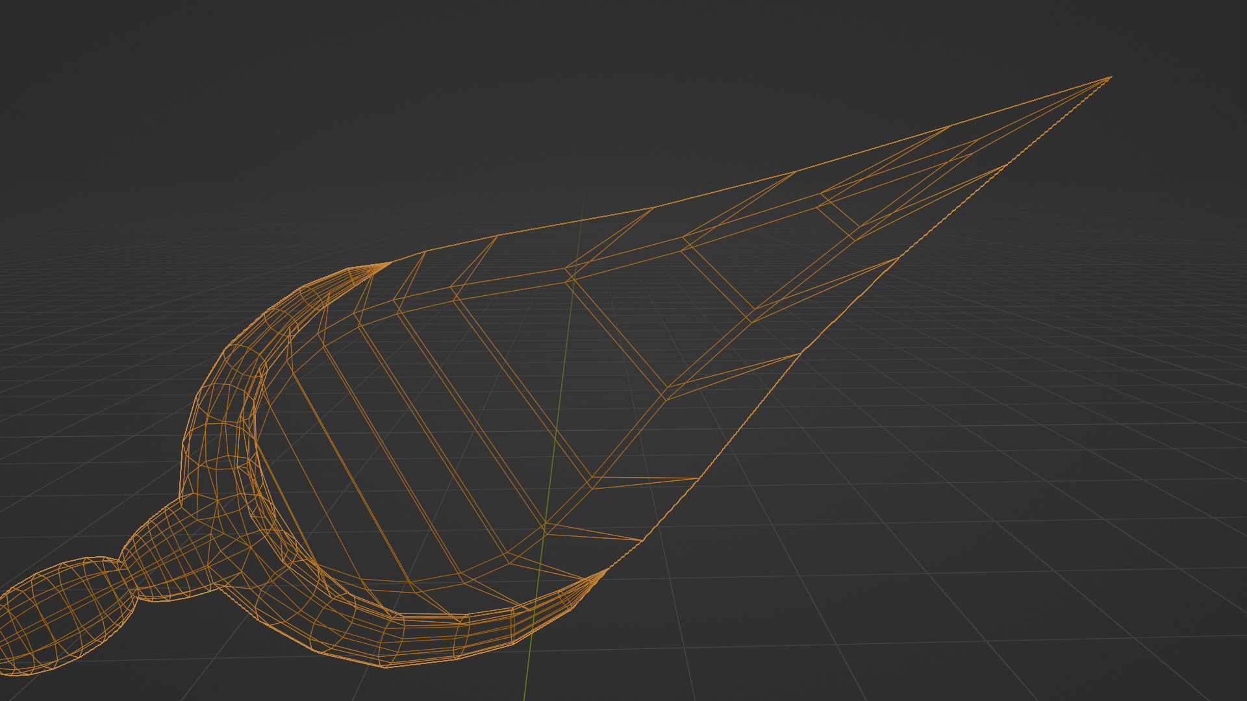Image resolution: width=1247 pixels, height=701 pixels.
Task: Click the sharp tip vertex of the blade
Action: tap(1111, 77)
